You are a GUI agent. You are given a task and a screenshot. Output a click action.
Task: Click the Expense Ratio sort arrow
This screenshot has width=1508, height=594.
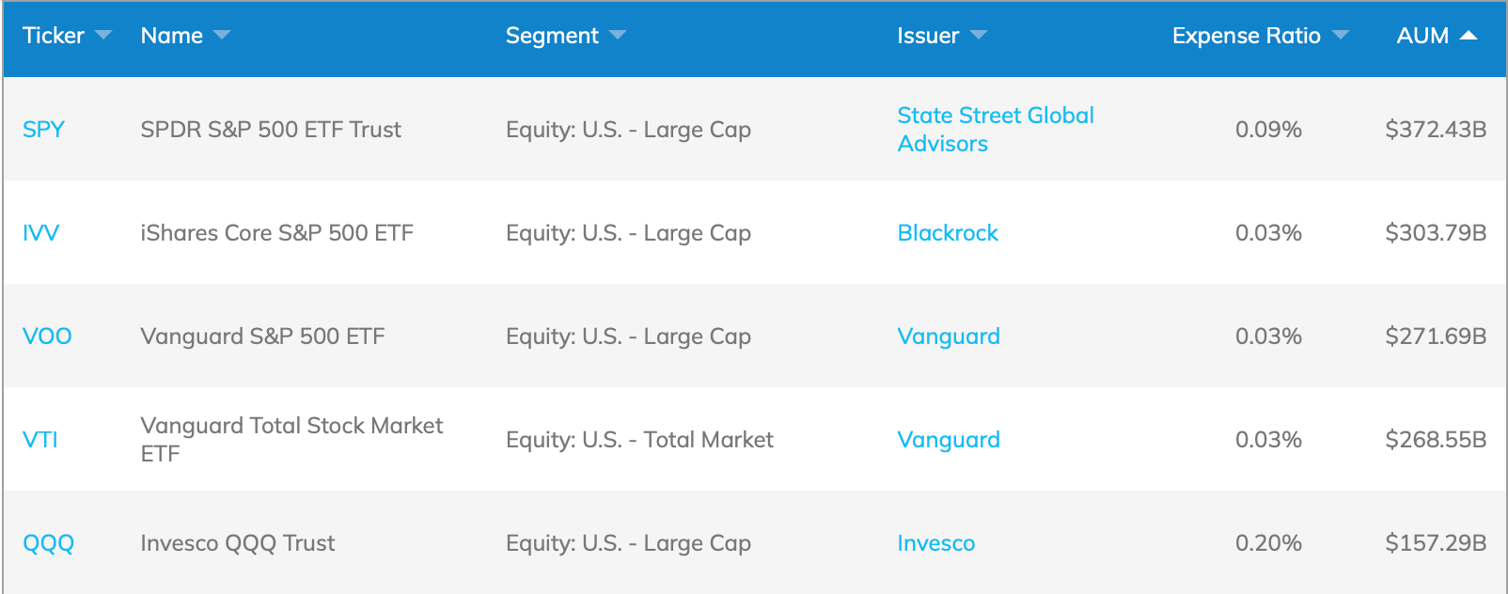click(x=1341, y=36)
